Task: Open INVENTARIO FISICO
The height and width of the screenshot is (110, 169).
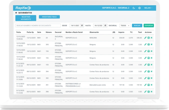Action: [49, 17]
